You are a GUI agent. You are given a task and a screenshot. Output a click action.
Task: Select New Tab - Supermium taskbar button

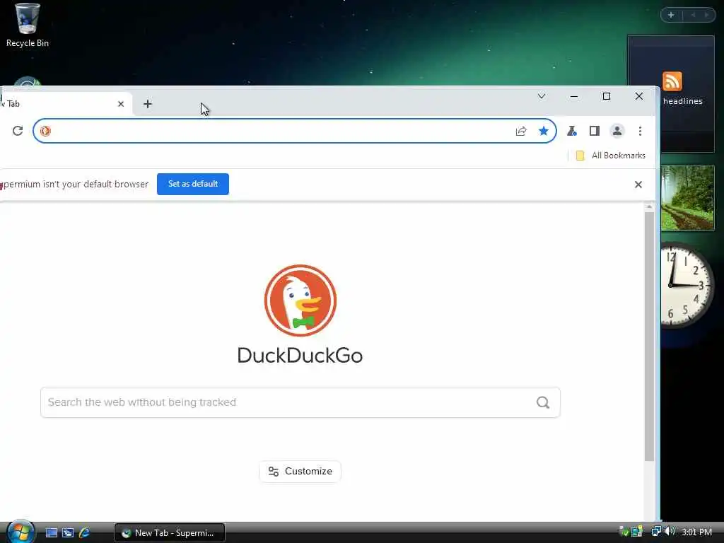click(x=170, y=533)
